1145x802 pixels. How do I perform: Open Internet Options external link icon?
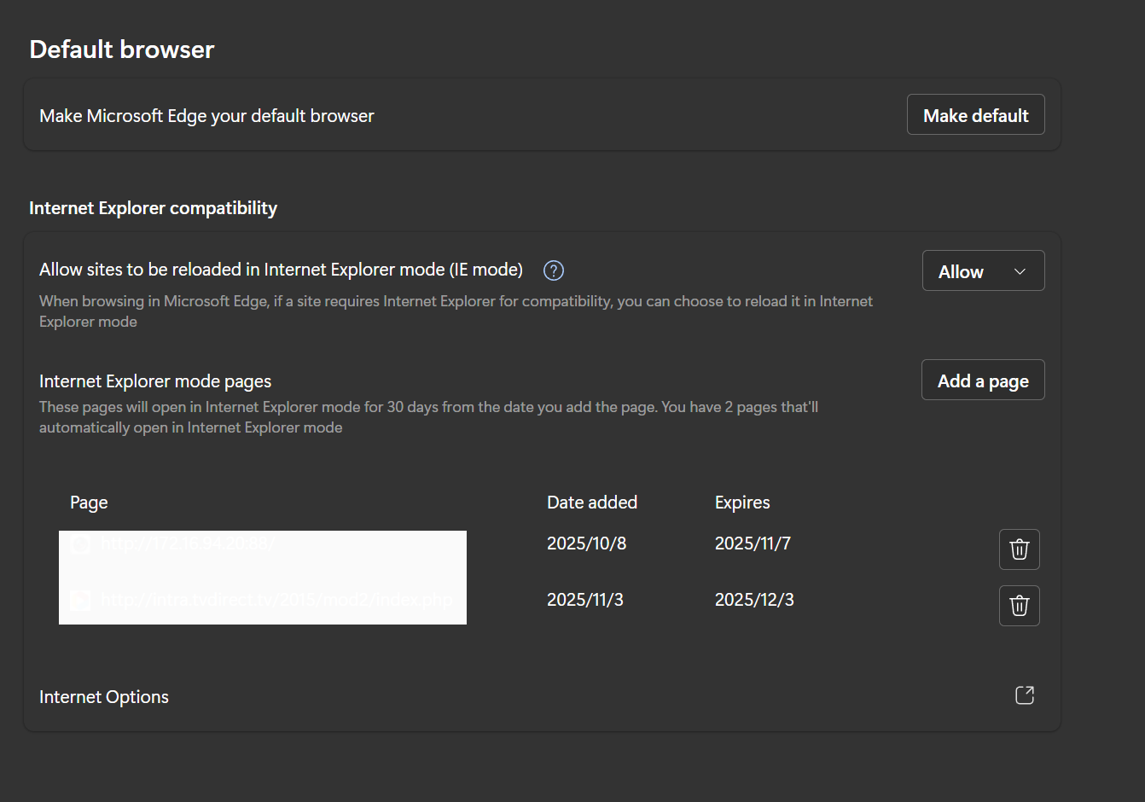[1024, 695]
